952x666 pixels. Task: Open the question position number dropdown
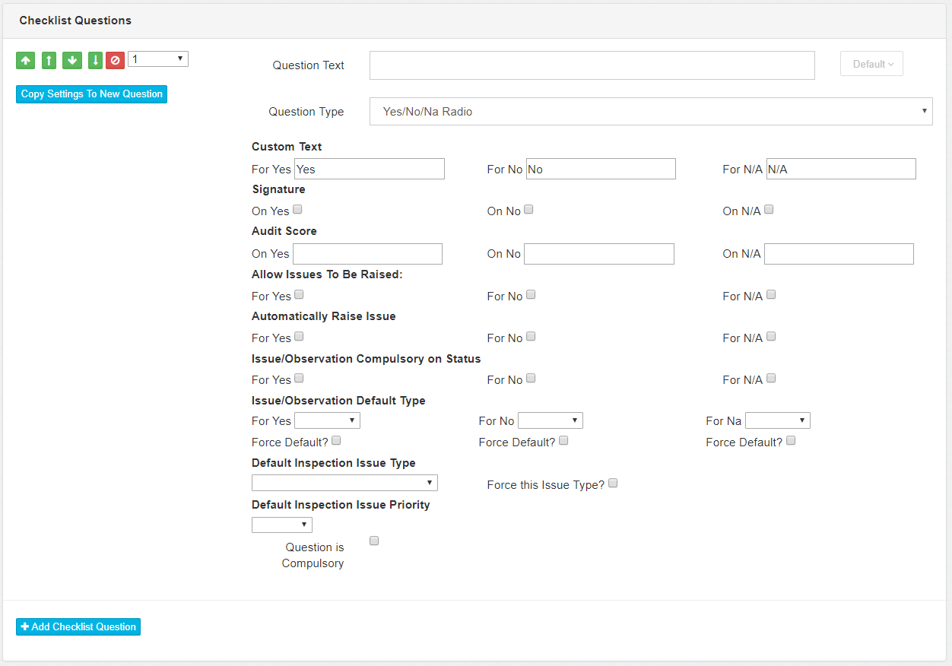click(157, 59)
